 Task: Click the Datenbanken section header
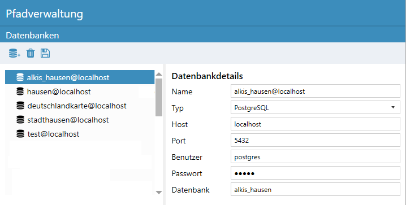(32, 35)
